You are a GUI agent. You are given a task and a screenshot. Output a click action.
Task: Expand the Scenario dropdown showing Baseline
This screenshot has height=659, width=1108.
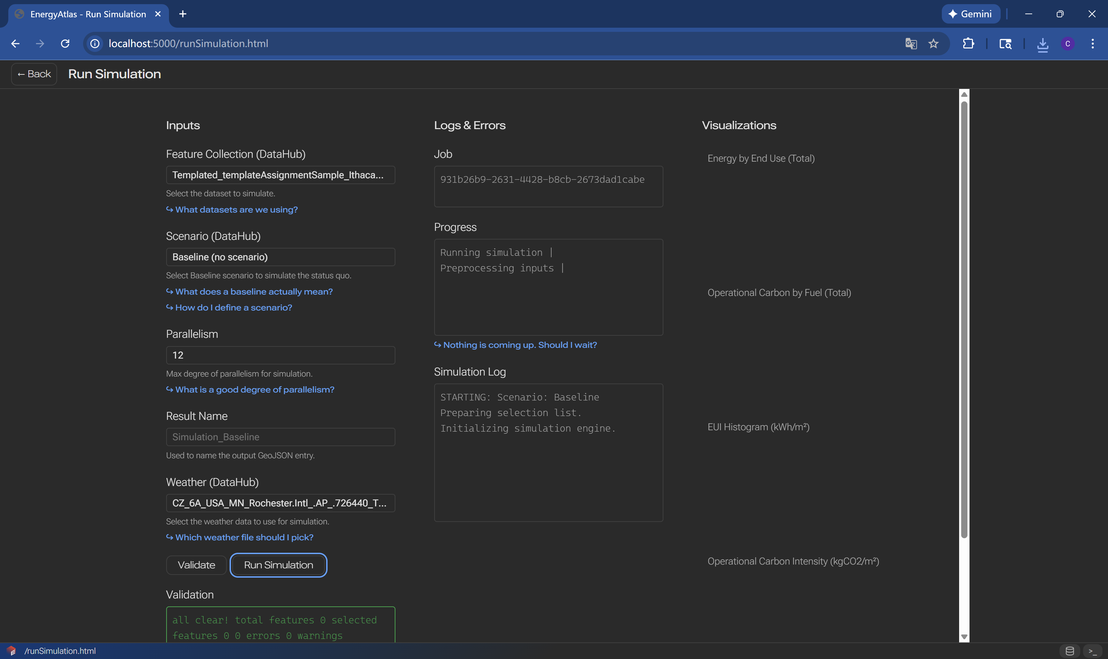click(280, 257)
